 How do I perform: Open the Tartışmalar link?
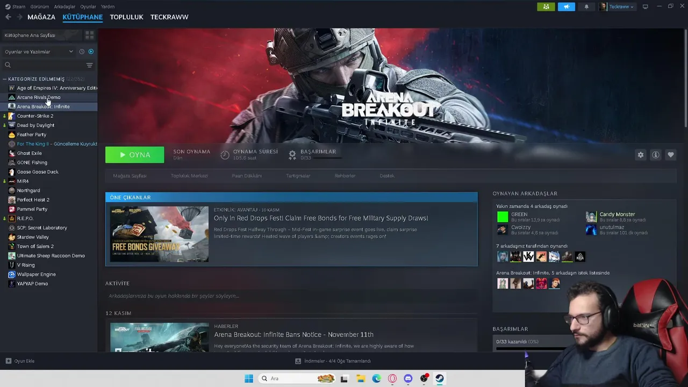[298, 176]
